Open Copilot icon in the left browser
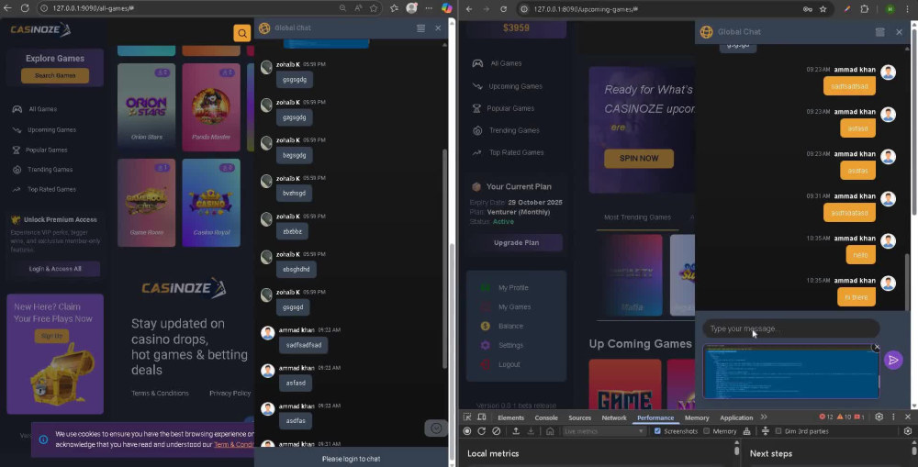Image resolution: width=918 pixels, height=467 pixels. (x=447, y=8)
